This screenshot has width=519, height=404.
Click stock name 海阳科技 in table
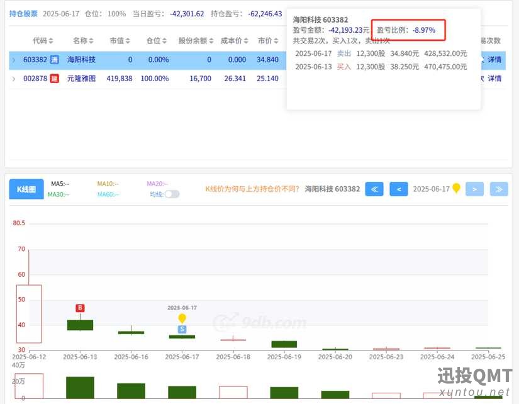(x=81, y=60)
